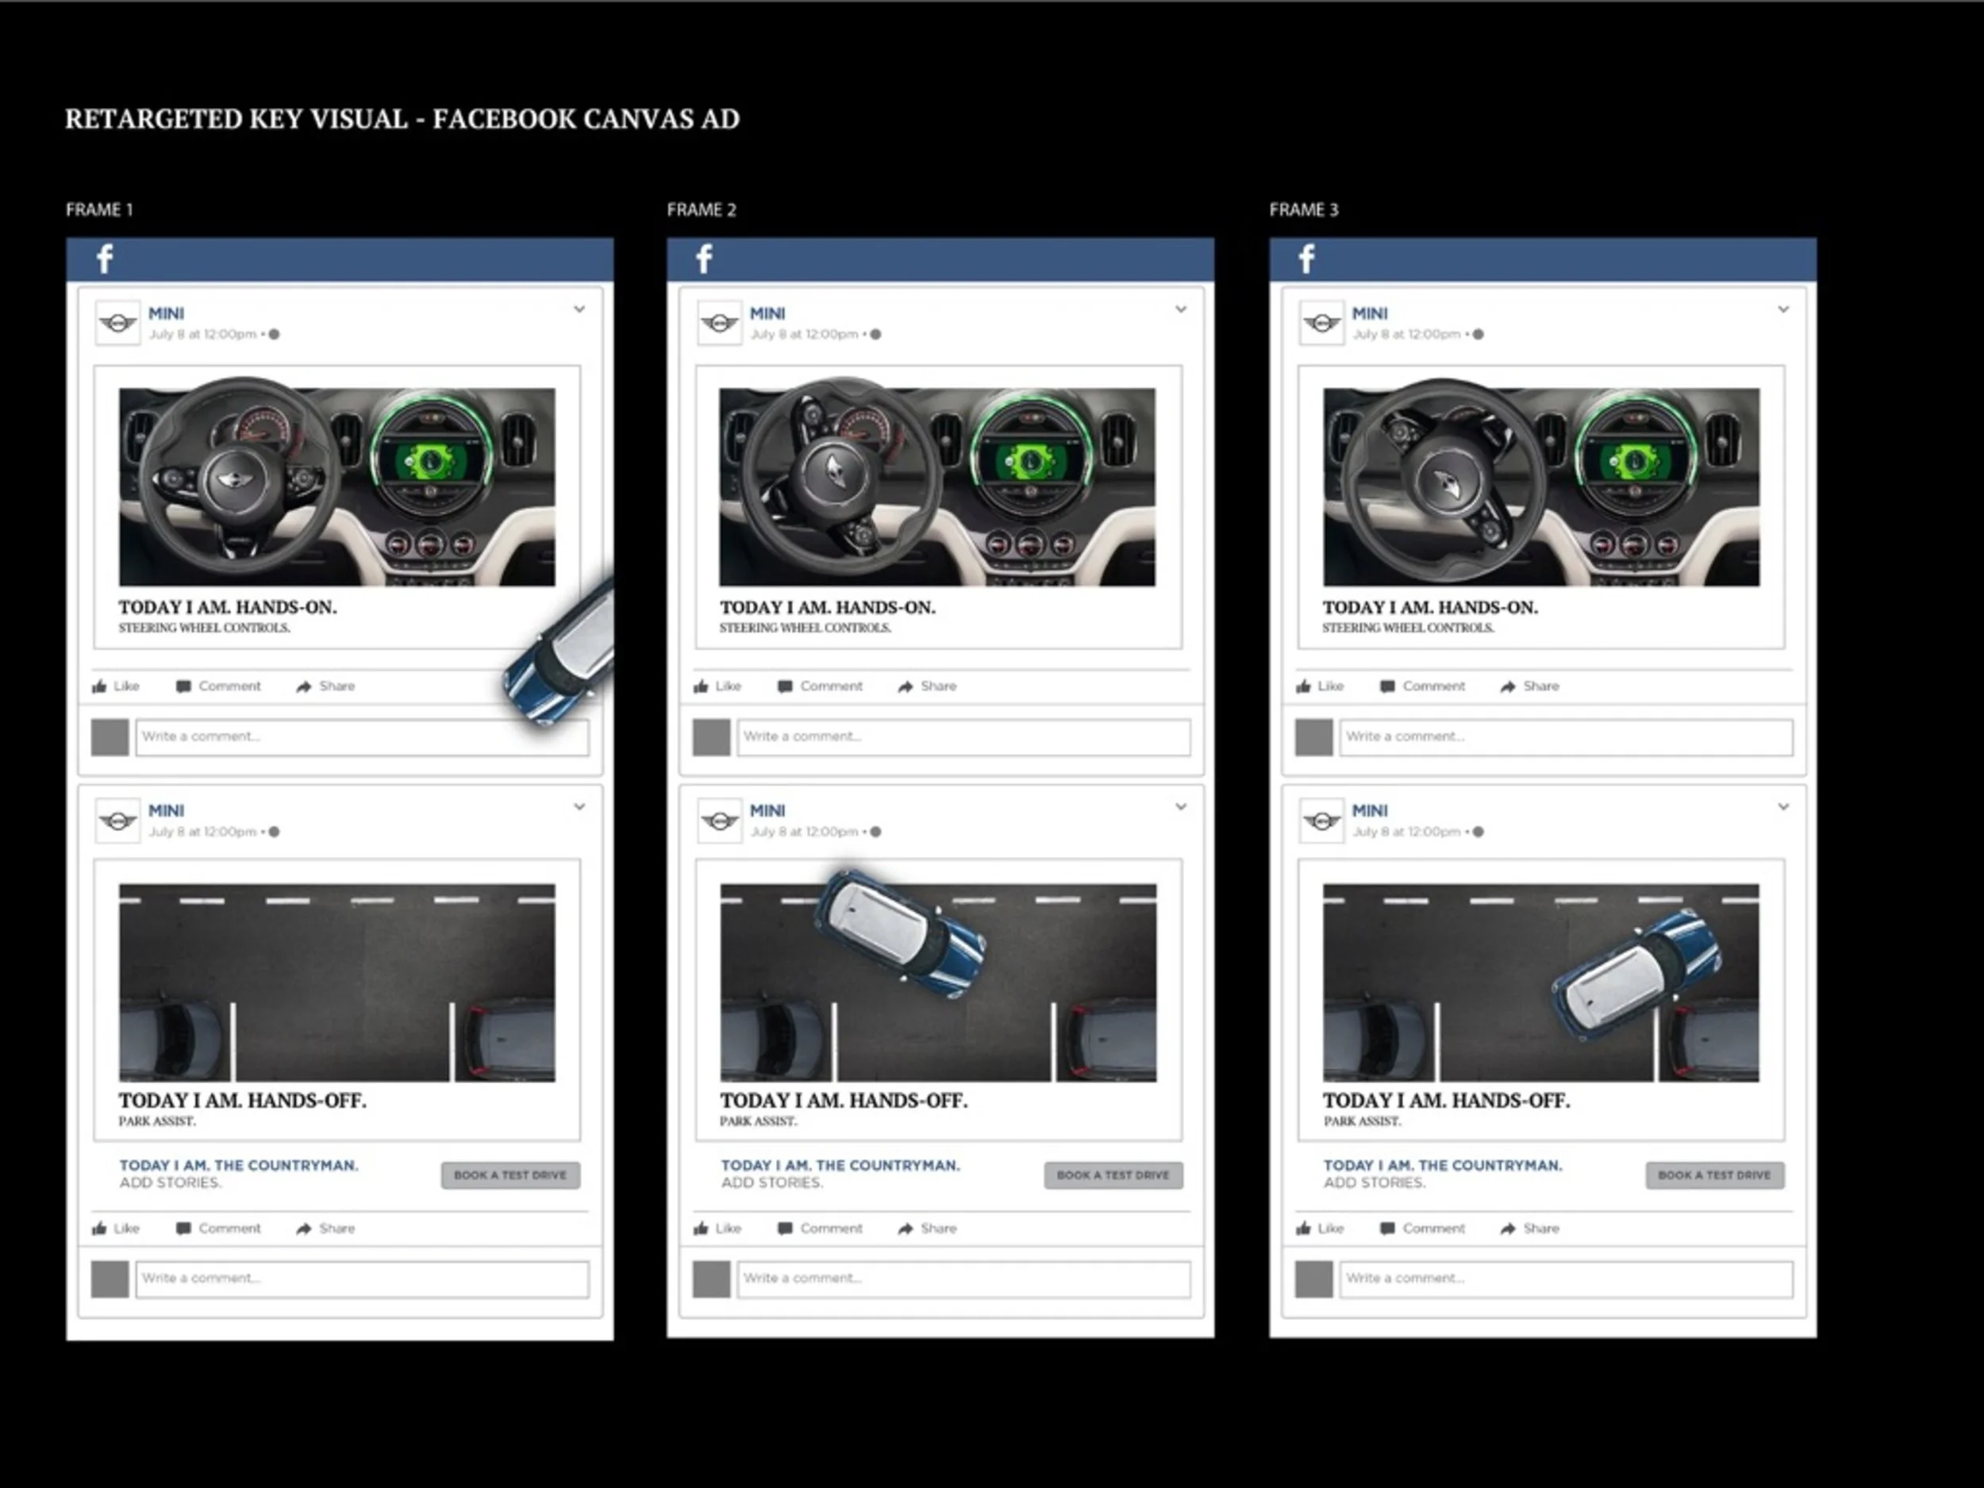The width and height of the screenshot is (1984, 1488).
Task: Open parking lot image in Frame 3
Action: (x=1541, y=983)
